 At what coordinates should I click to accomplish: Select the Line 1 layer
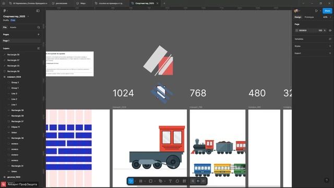pos(14,104)
